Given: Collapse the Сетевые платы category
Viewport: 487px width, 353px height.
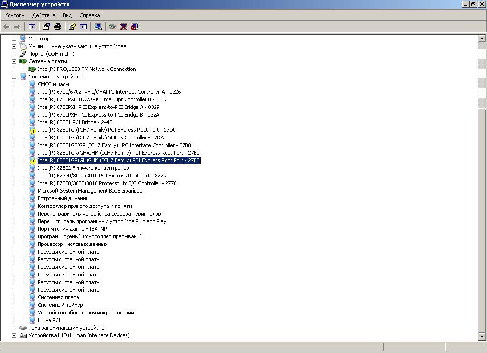Looking at the screenshot, I should [x=14, y=61].
